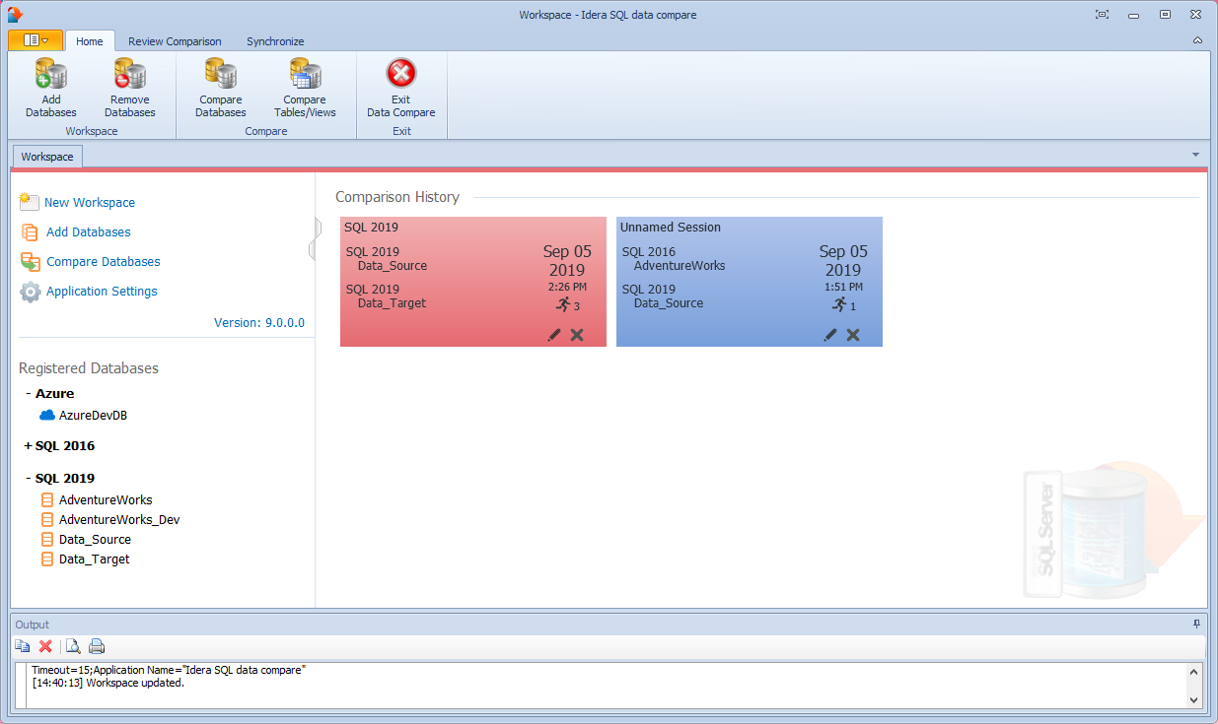
Task: Click the output scrollbar up arrow
Action: 1193,672
